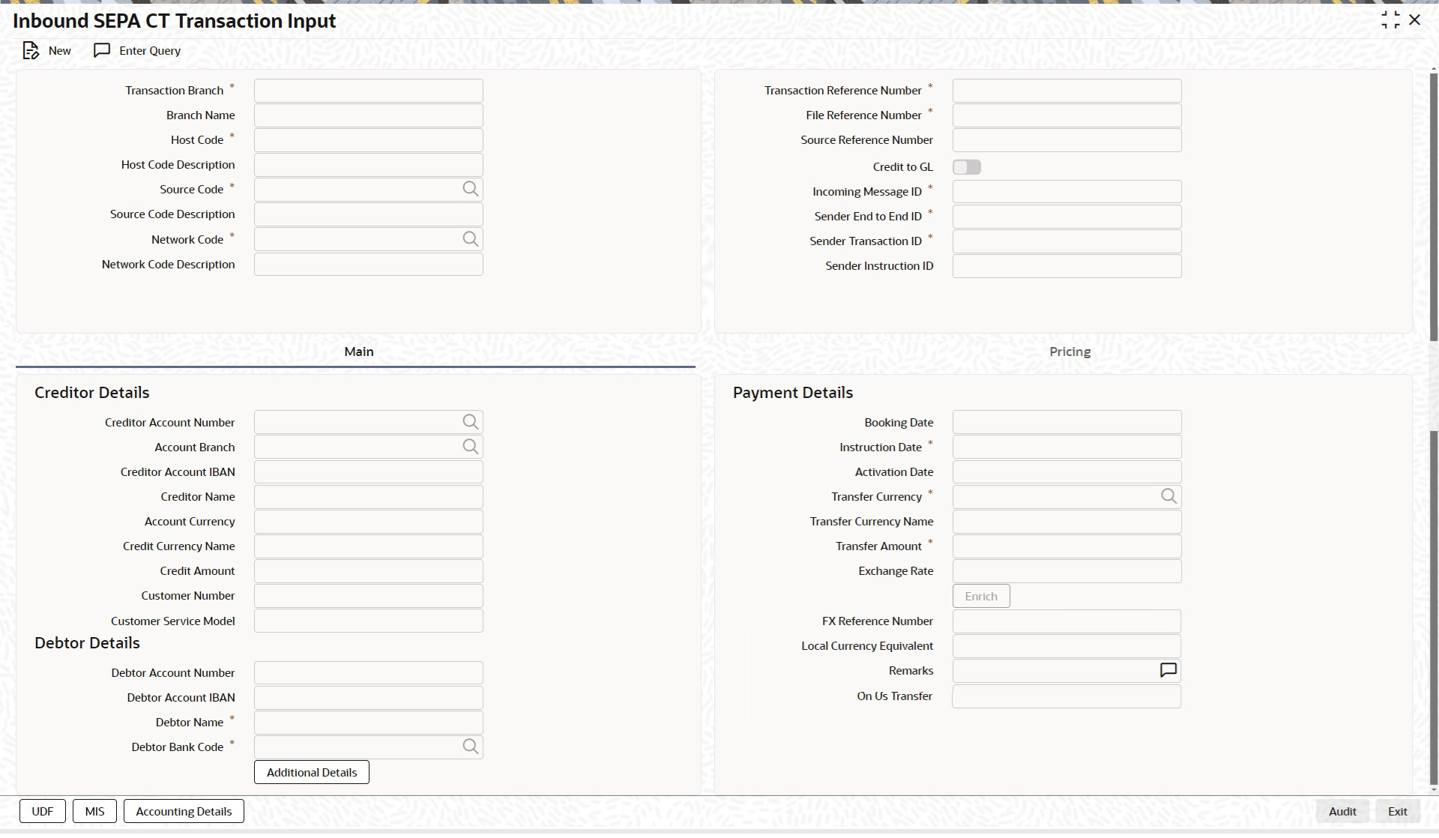Click Debtor Bank Code search icon
This screenshot has width=1439, height=838.
point(470,747)
